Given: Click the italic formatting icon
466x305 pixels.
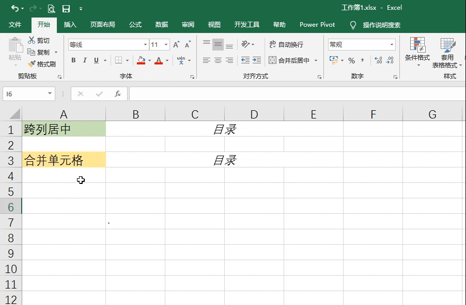Looking at the screenshot, I should pyautogui.click(x=84, y=60).
